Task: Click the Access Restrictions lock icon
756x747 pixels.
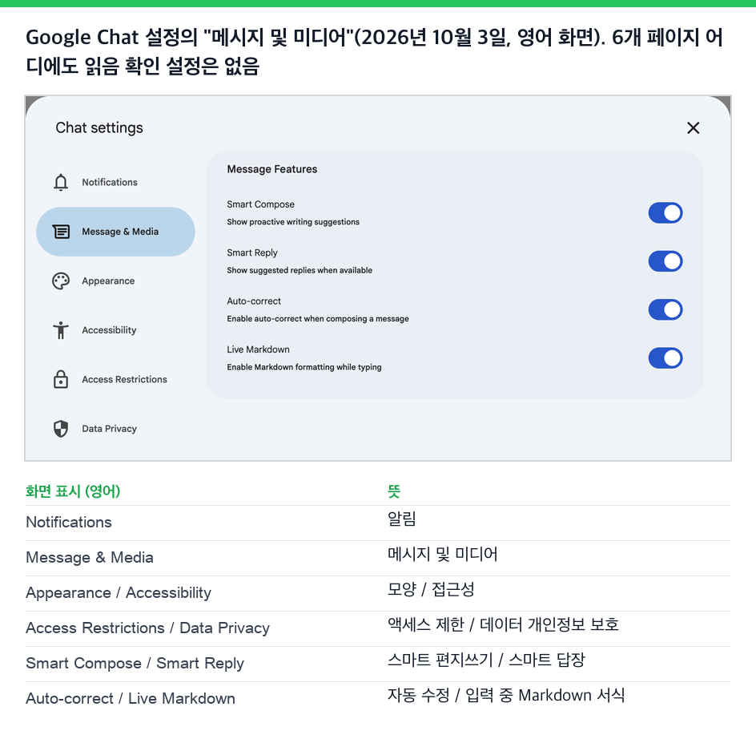Action: pos(61,379)
